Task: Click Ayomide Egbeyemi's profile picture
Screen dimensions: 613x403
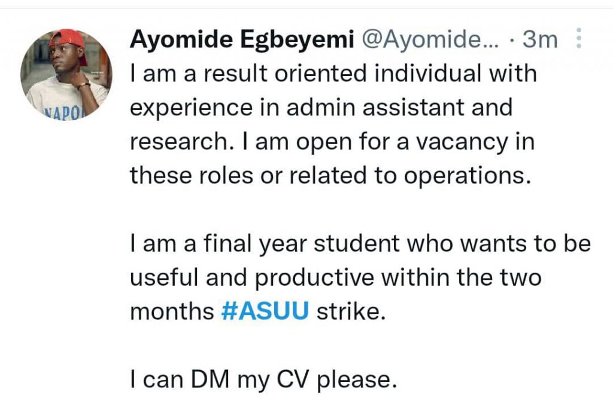Action: pyautogui.click(x=66, y=73)
